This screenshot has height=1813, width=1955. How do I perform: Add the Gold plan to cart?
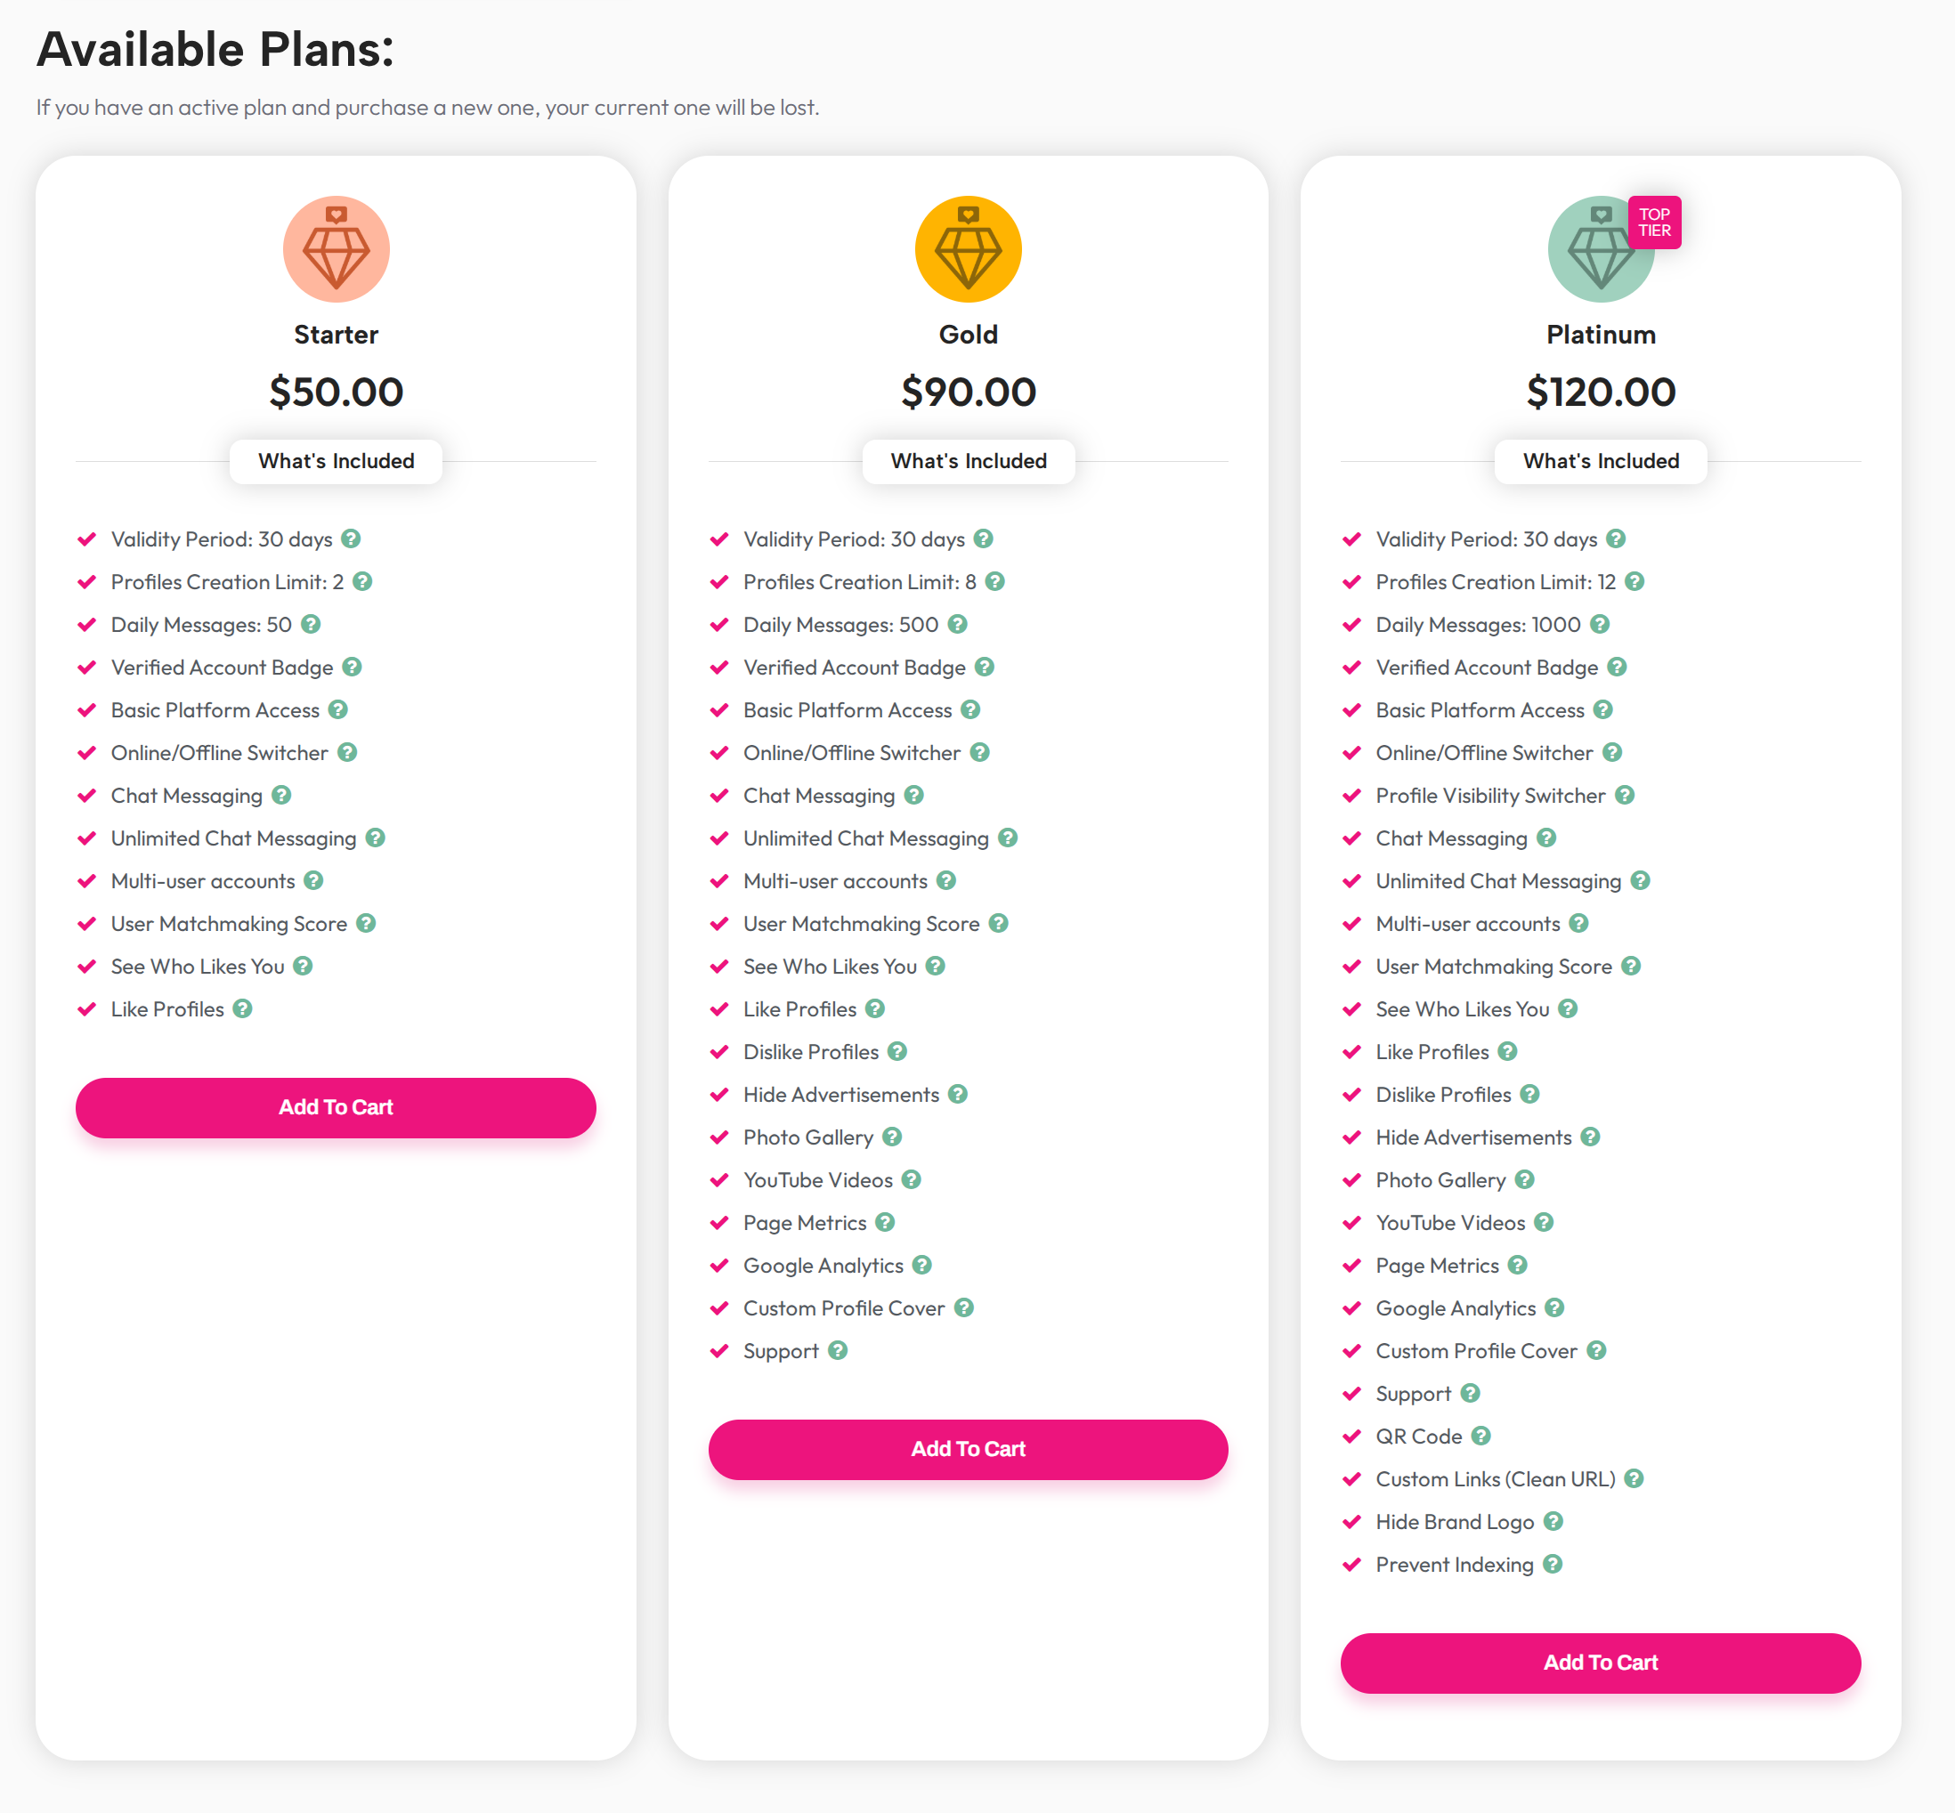[x=968, y=1448]
